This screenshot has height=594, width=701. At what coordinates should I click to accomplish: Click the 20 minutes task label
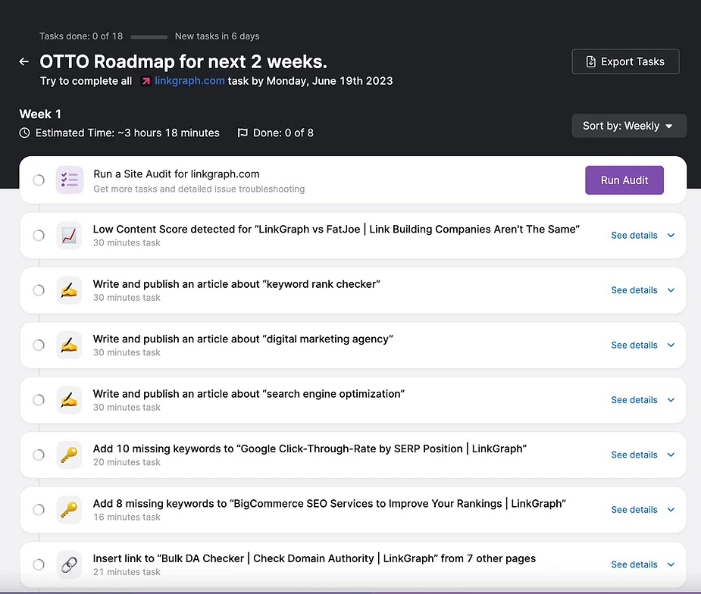127,462
